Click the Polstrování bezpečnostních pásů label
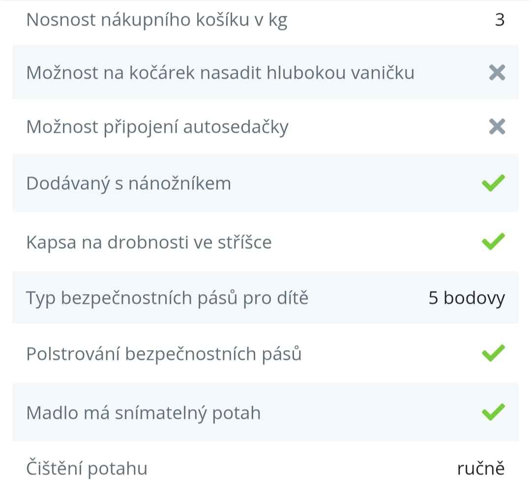Screen dimensions: 531x497 click(x=164, y=354)
